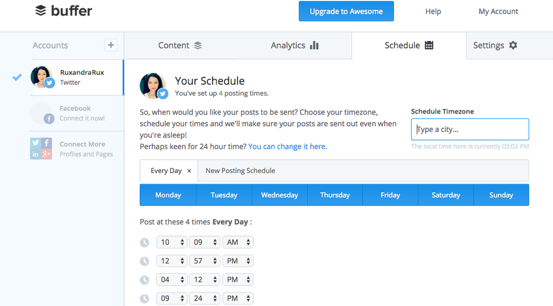Click the Buffer logo icon
Screen dimensions: 553x306
(41, 11)
